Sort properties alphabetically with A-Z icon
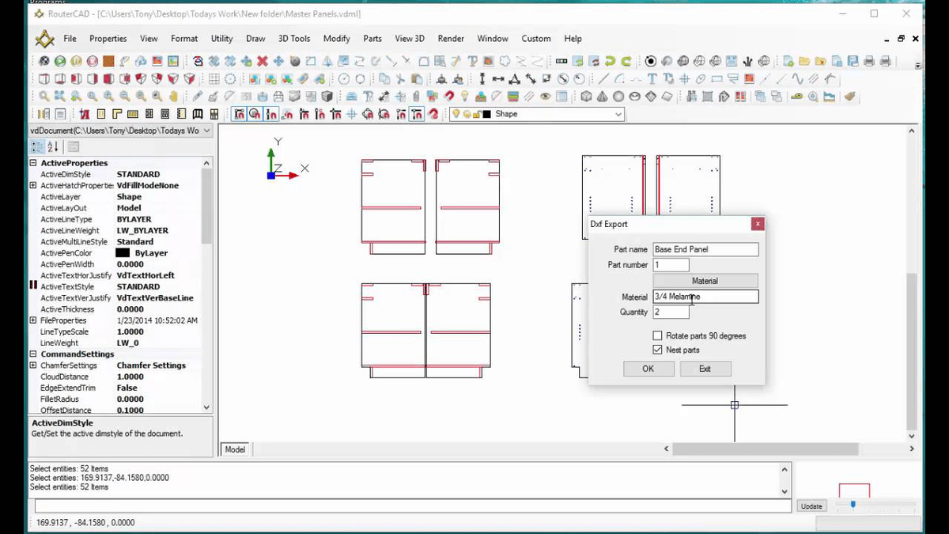 (x=53, y=146)
